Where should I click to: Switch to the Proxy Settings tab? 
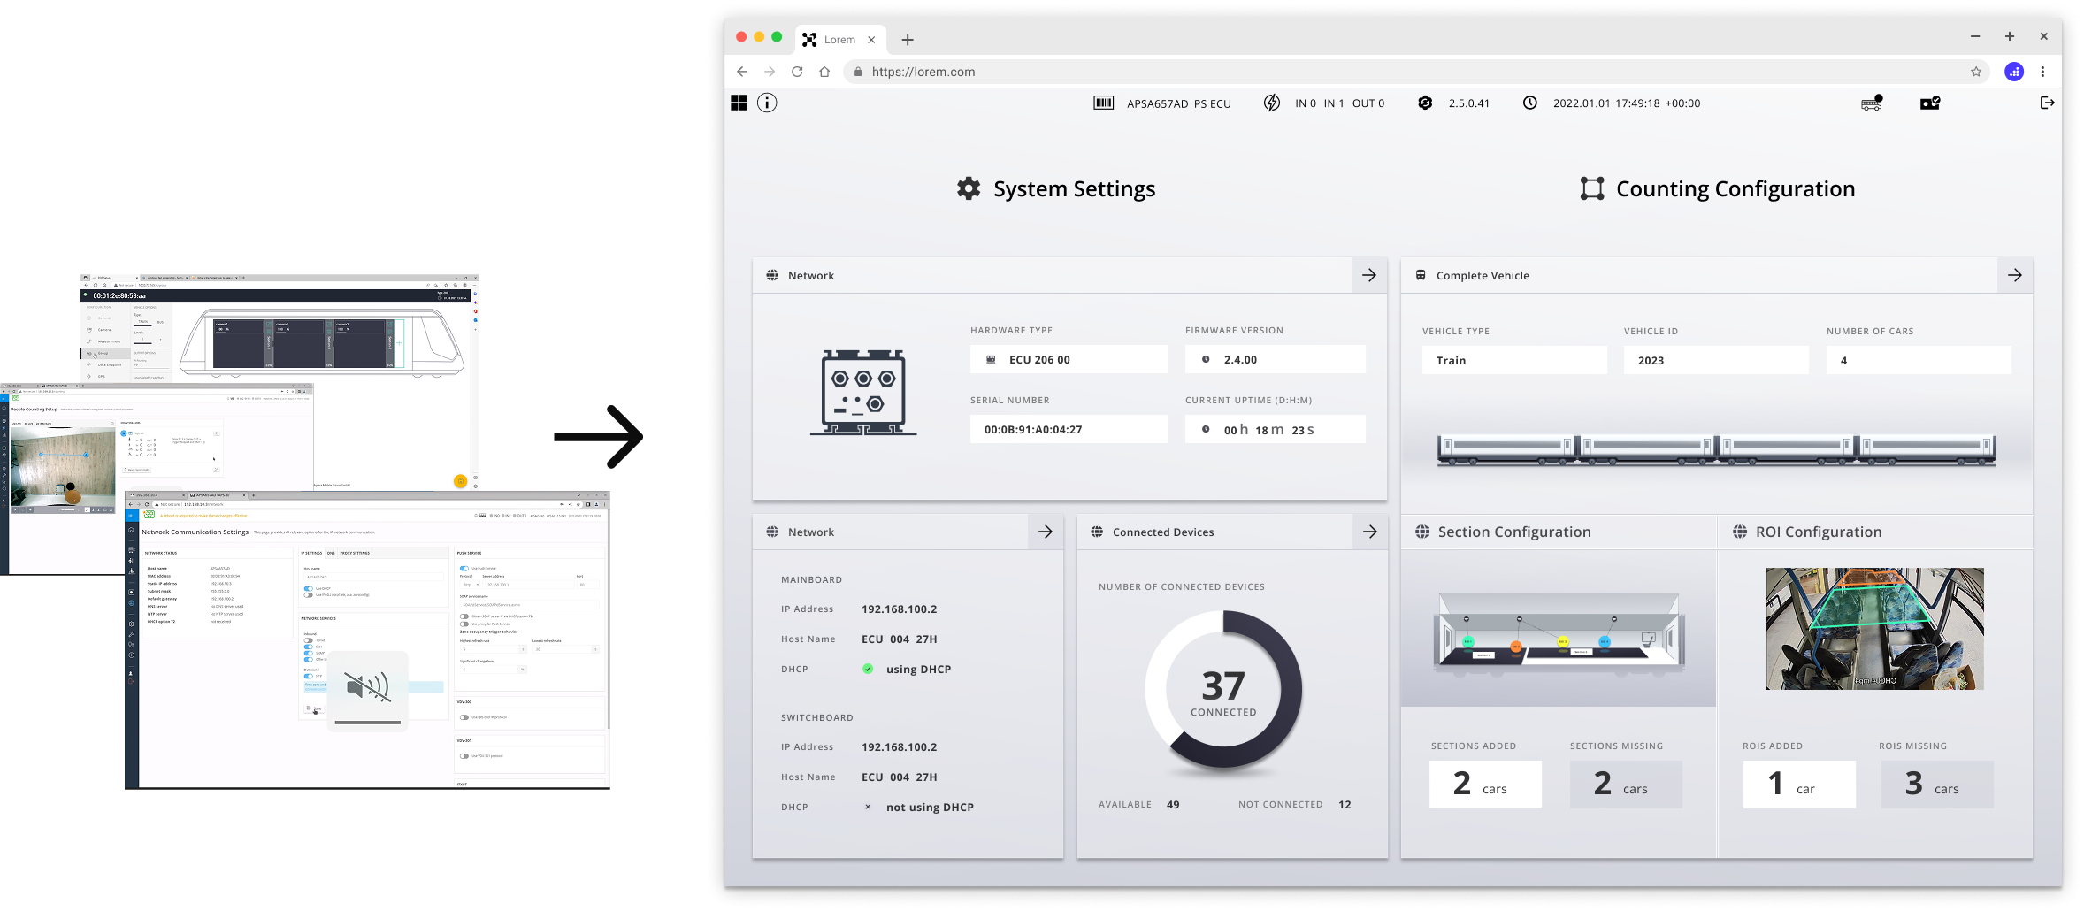click(x=355, y=553)
